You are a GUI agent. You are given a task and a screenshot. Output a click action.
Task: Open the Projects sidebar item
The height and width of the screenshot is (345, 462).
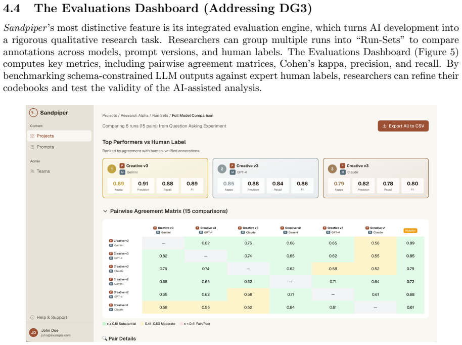point(59,136)
